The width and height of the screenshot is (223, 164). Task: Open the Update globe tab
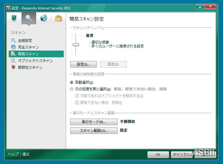click(x=43, y=18)
